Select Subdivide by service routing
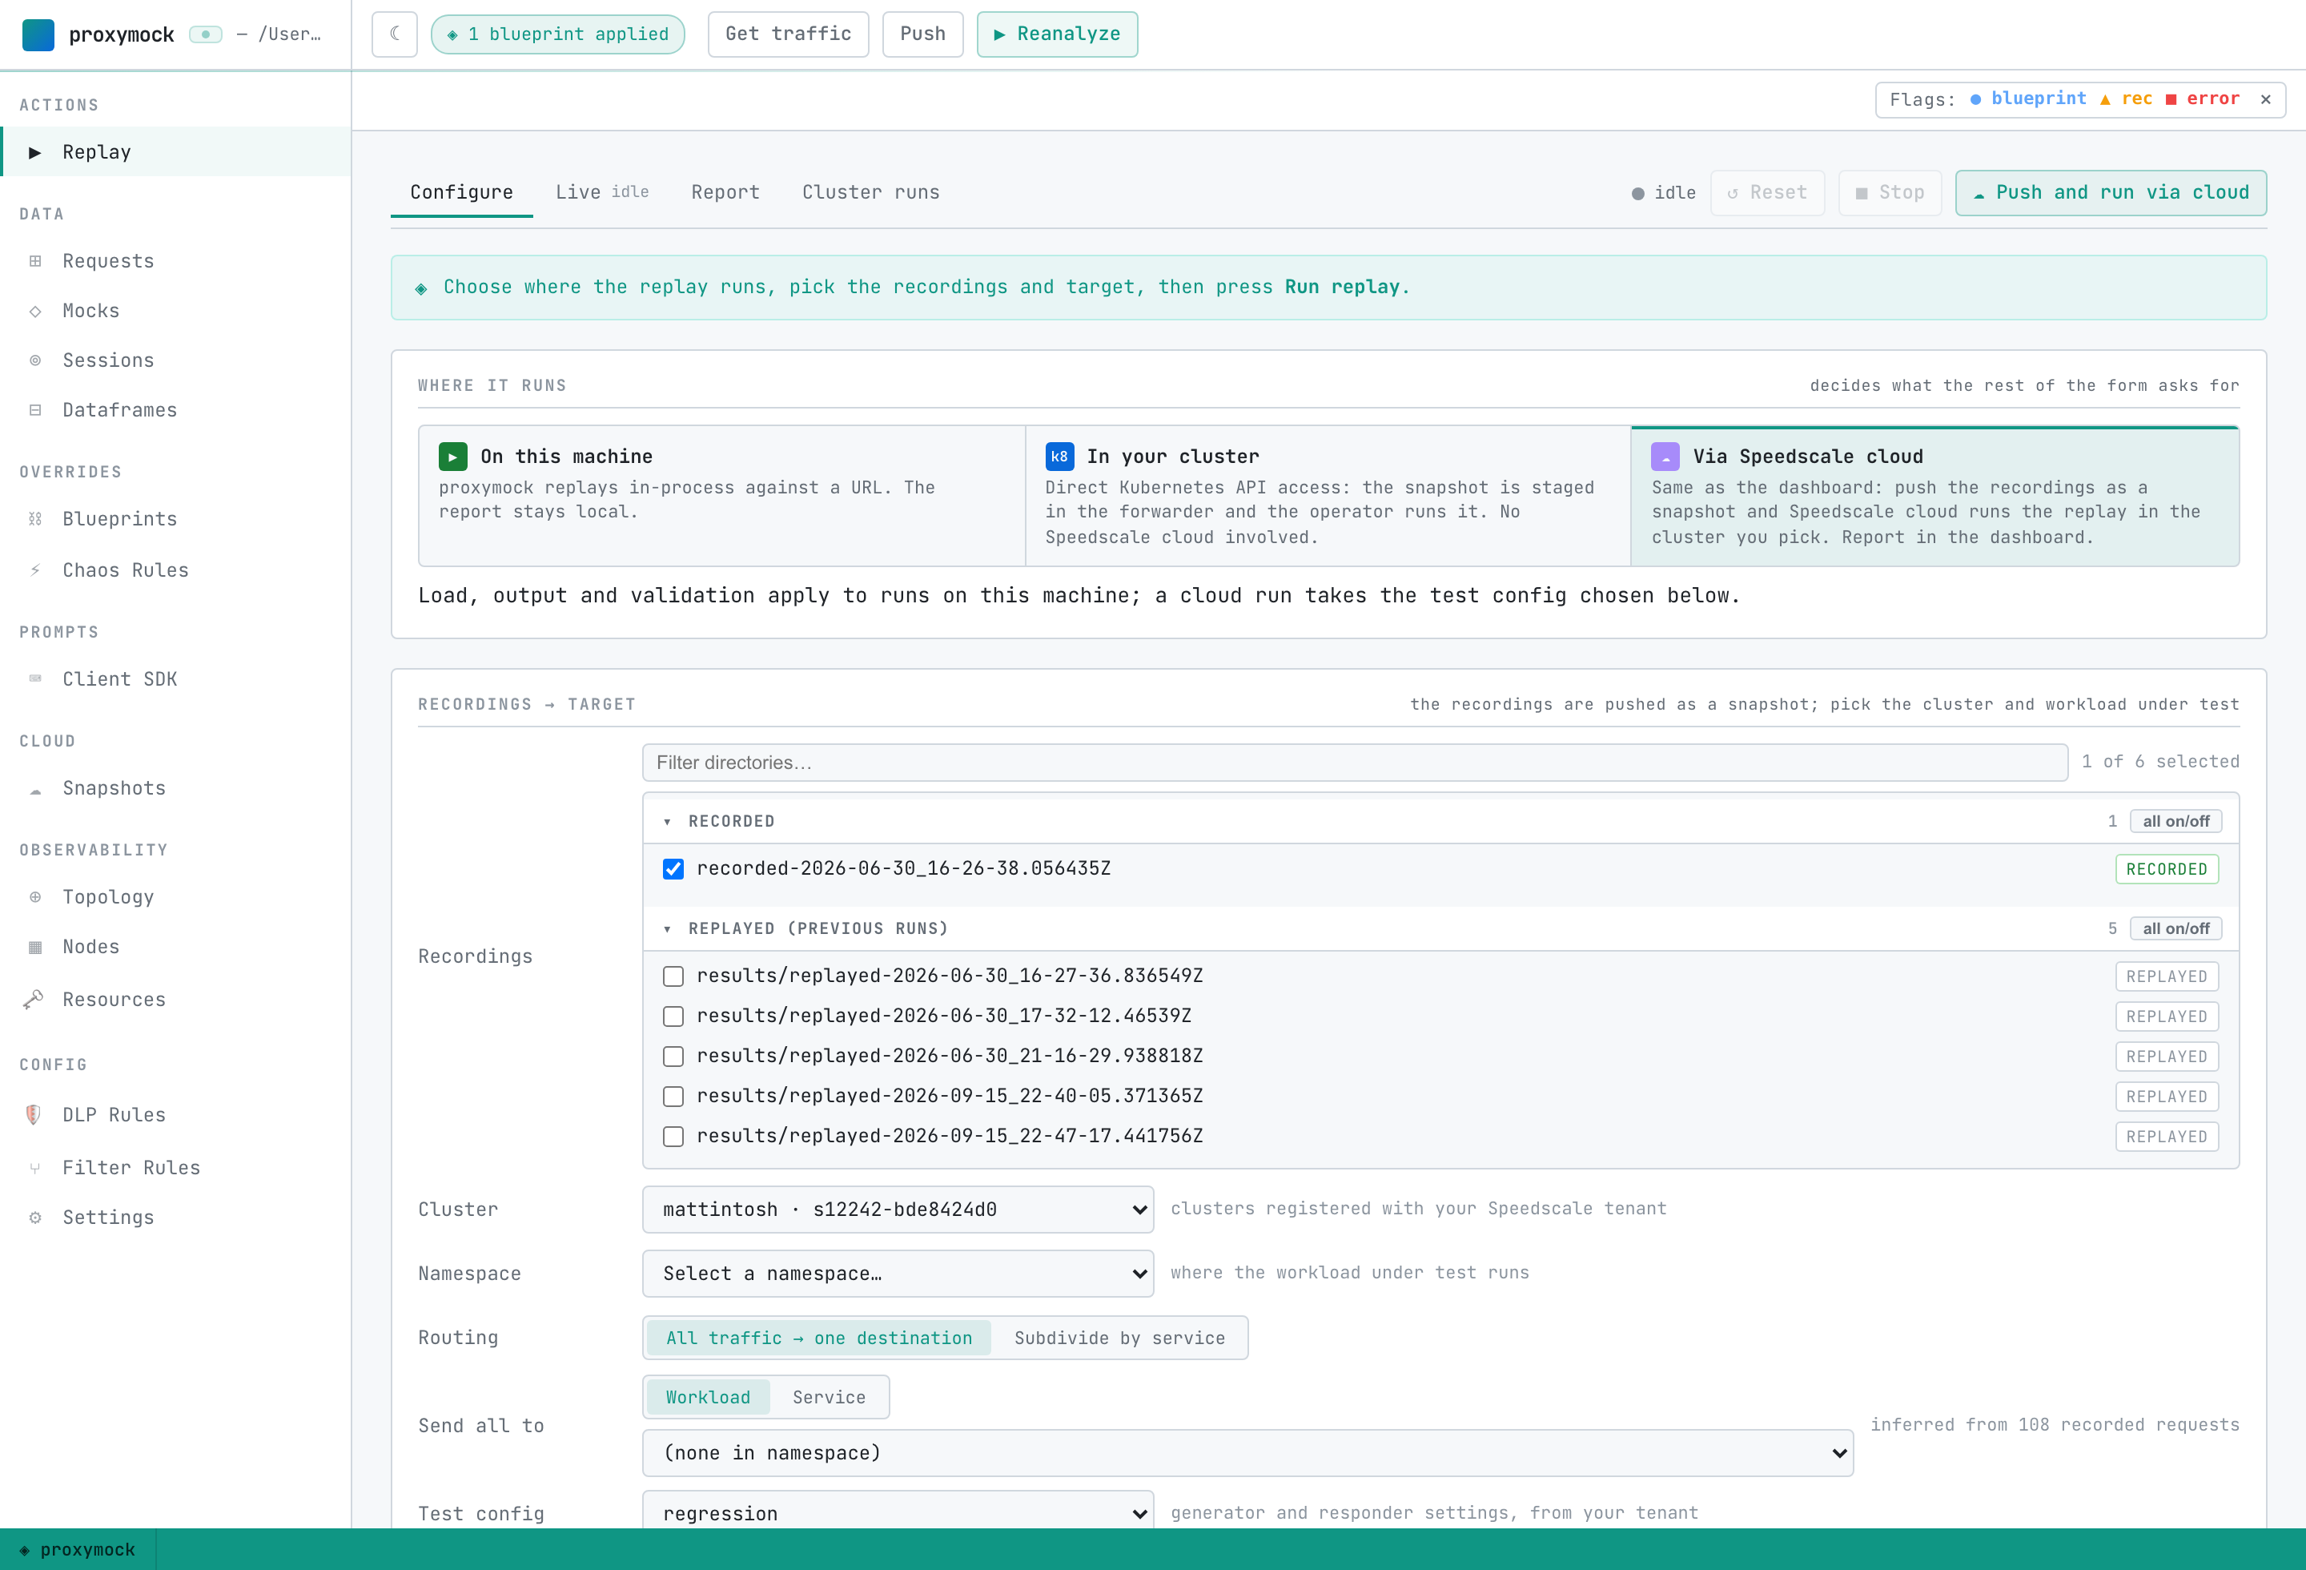 click(1119, 1338)
